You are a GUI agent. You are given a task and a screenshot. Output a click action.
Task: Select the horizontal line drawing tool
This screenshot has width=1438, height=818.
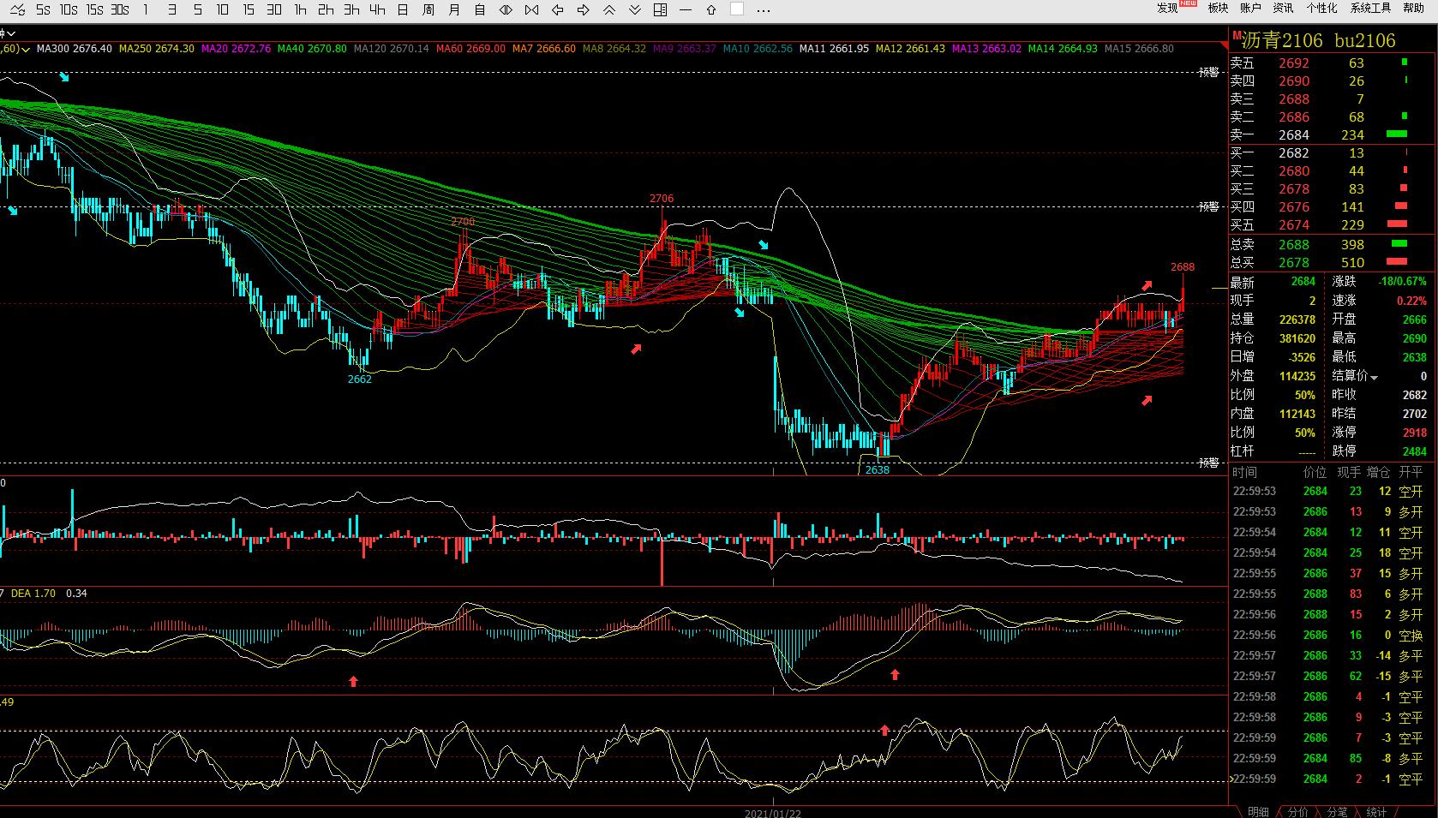tap(686, 10)
